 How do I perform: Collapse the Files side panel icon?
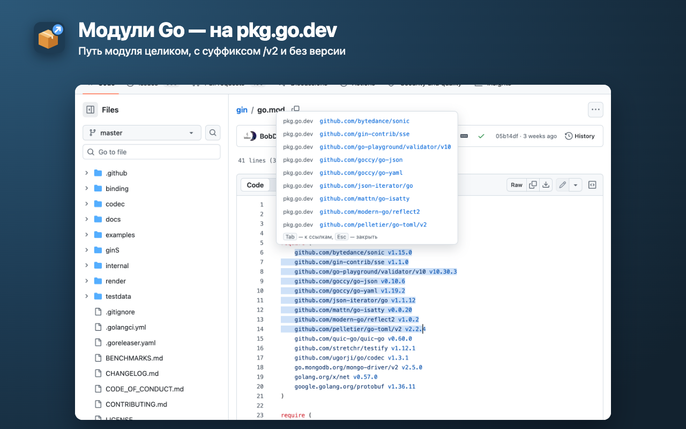click(91, 110)
